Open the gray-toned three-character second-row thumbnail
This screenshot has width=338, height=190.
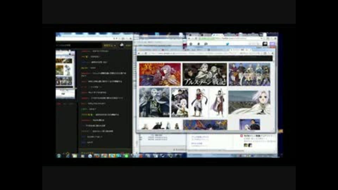(x=154, y=102)
